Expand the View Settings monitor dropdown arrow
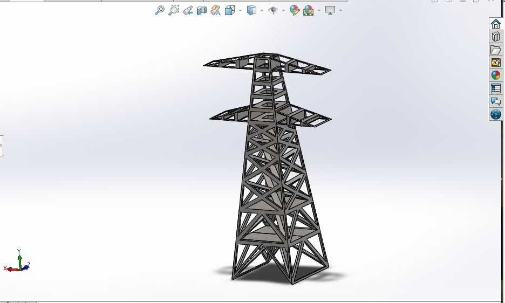Viewport: 505px width, 303px height. tap(341, 10)
